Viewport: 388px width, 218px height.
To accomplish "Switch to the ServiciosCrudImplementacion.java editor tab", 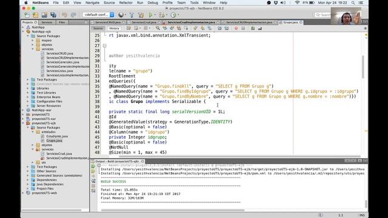I will 191,22.
